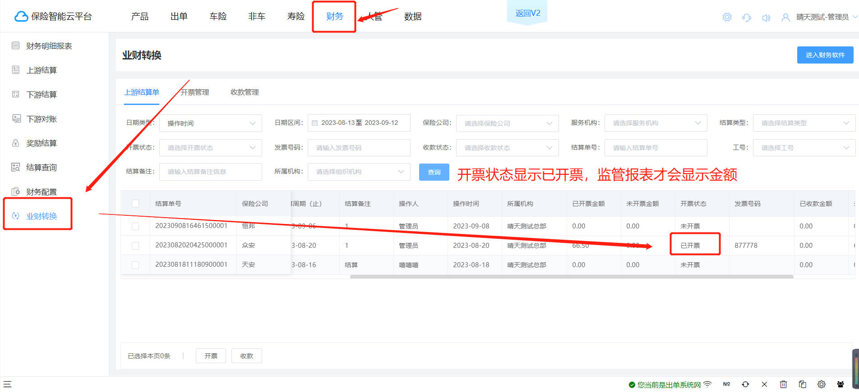859x392 pixels.
Task: Click the 上游结算 sidebar icon
Action: [x=16, y=70]
